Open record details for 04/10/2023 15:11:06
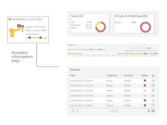Image resolution: width=167 pixels, height=125 pixels. pyautogui.click(x=153, y=91)
